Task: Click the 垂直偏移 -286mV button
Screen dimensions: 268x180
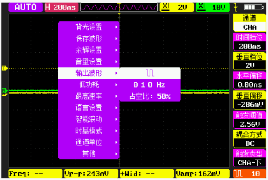Action: pyautogui.click(x=249, y=100)
